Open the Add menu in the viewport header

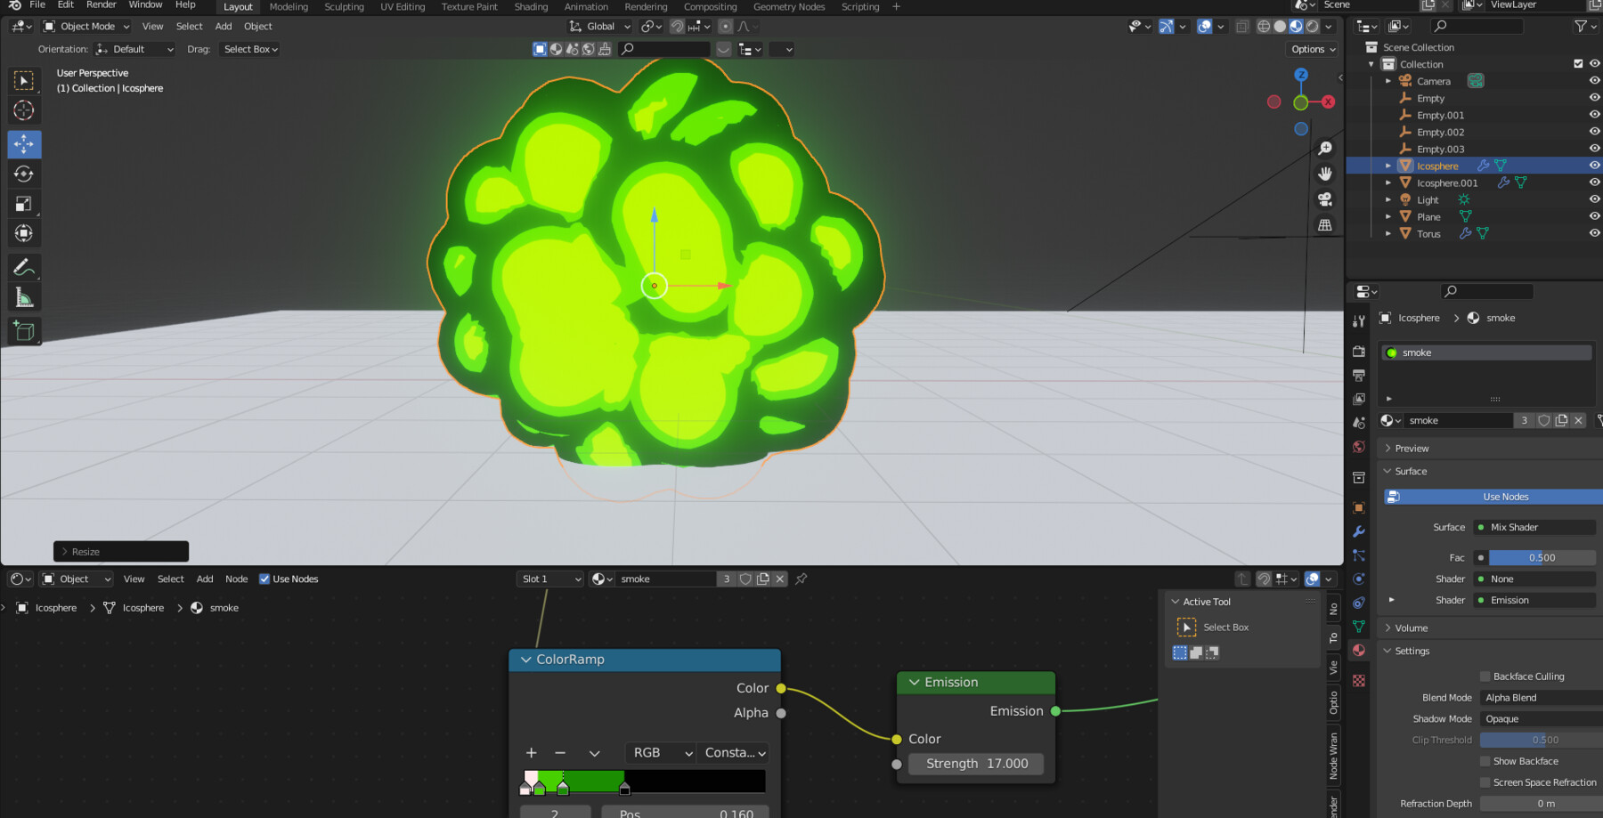point(223,26)
